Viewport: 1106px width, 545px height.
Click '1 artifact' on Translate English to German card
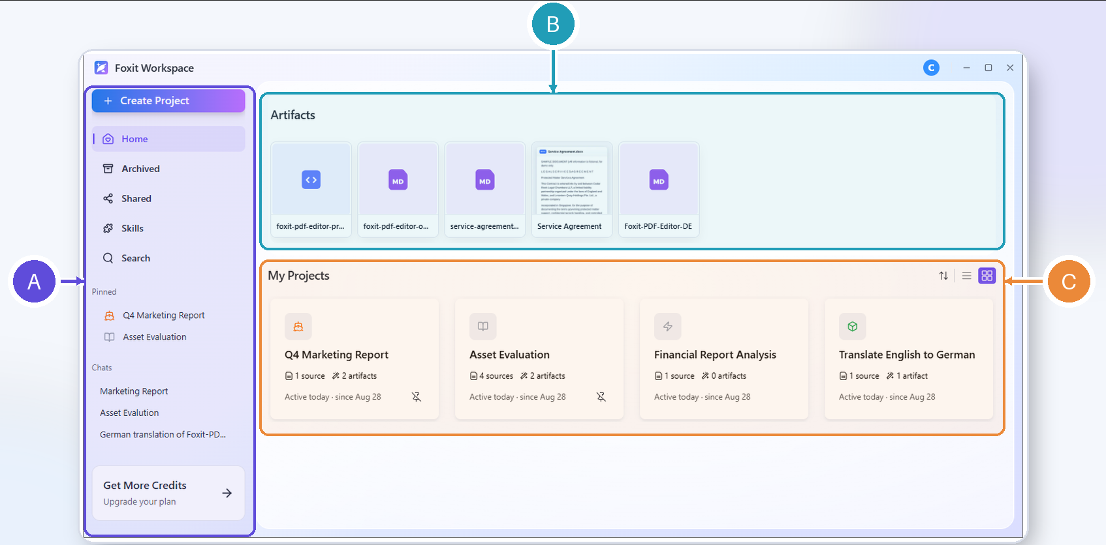pyautogui.click(x=907, y=376)
